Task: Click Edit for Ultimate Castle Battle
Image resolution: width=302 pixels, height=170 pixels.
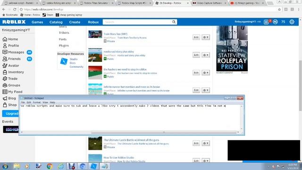Action: click(x=196, y=143)
